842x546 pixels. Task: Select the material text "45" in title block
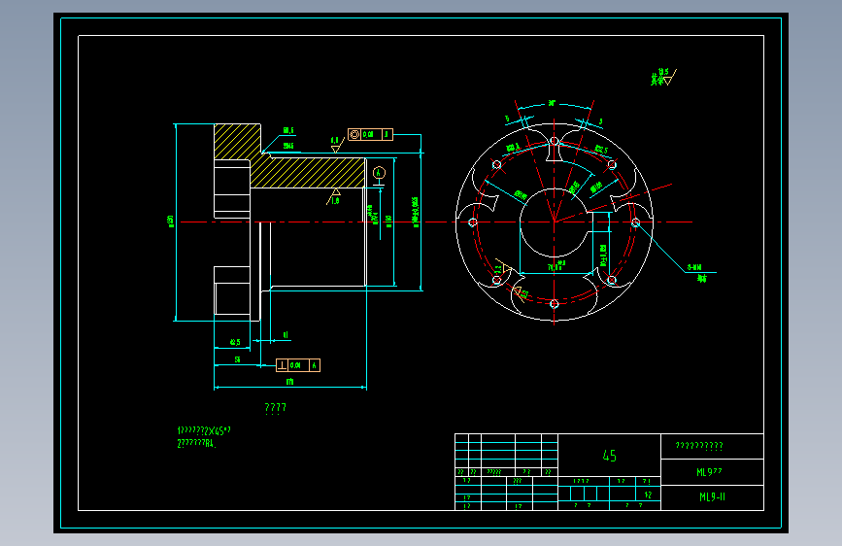pos(610,456)
